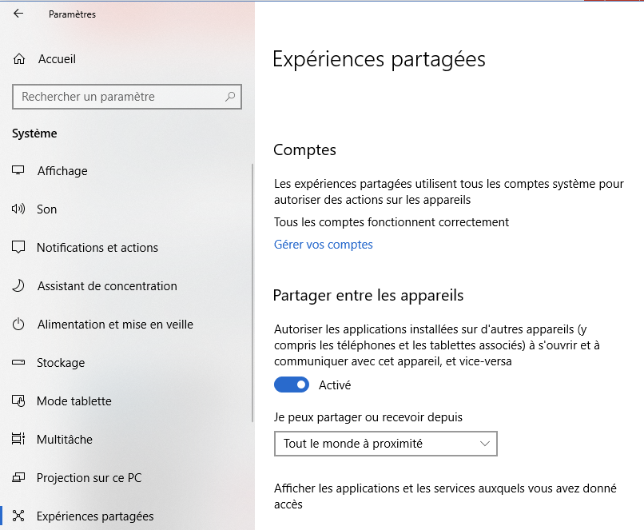644x530 pixels.
Task: Select the Stockage drive icon
Action: click(x=18, y=363)
